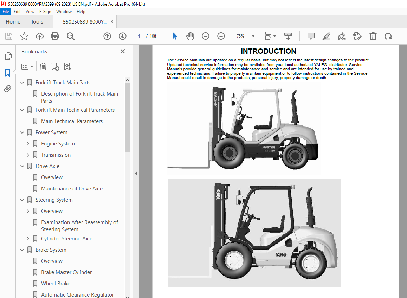Switch to the Home tab

pos(13,22)
